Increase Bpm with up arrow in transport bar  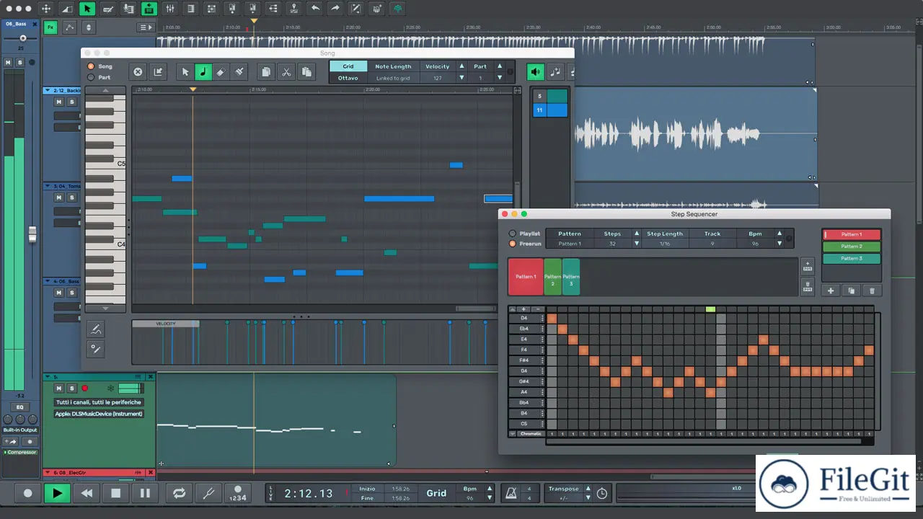[x=490, y=489]
